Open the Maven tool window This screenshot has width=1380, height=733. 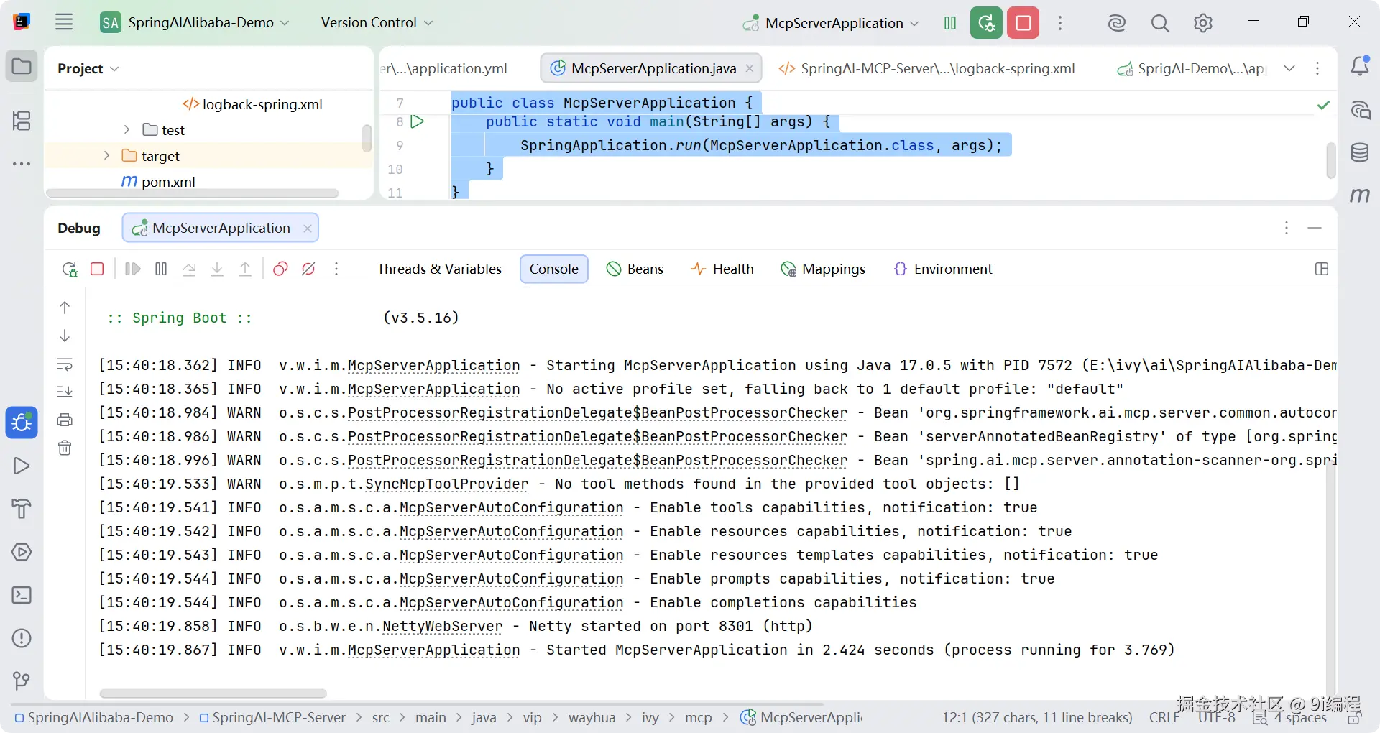[1360, 195]
